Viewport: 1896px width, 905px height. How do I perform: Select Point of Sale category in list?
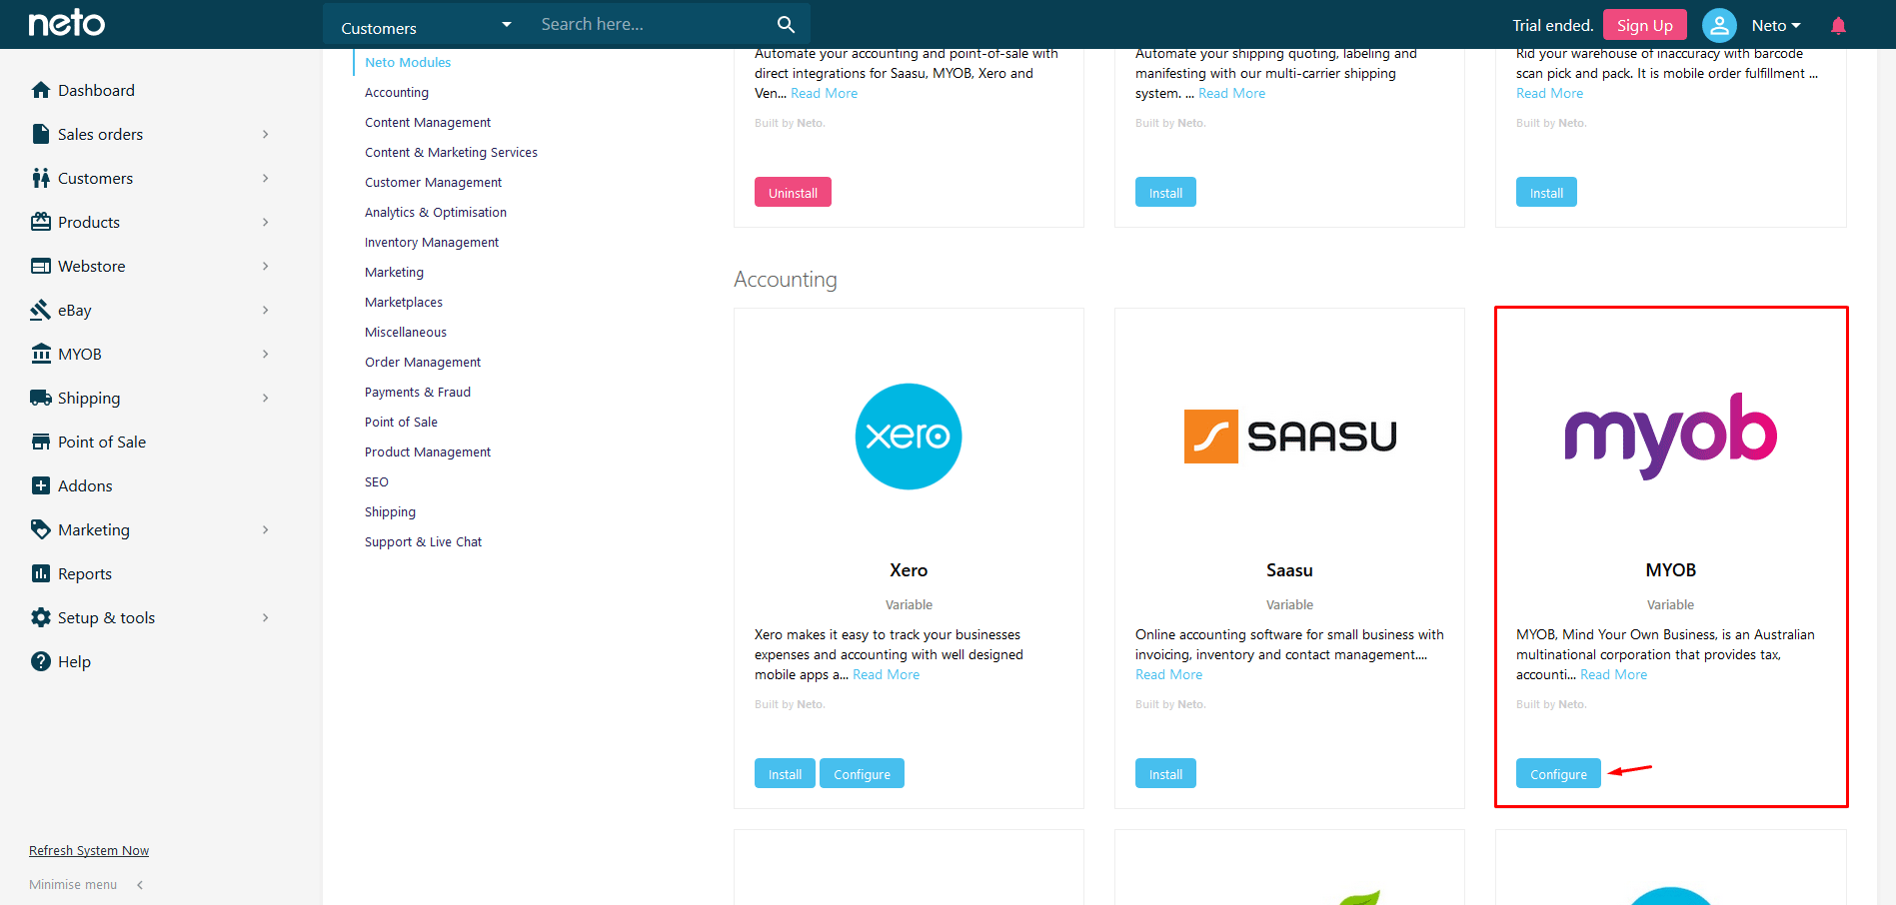(401, 422)
